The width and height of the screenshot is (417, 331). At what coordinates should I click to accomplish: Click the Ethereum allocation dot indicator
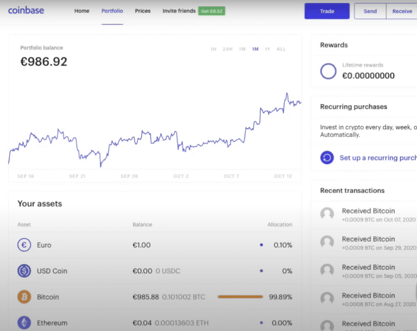pyautogui.click(x=261, y=323)
